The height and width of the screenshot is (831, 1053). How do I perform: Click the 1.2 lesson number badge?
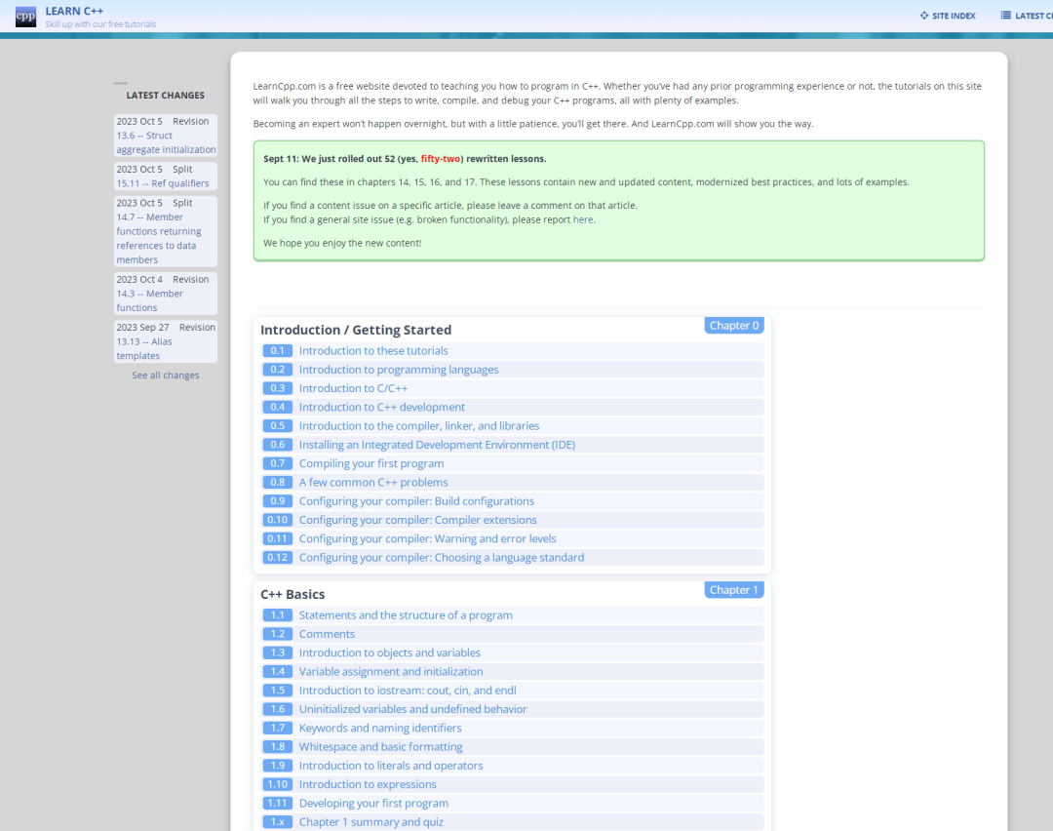pos(277,634)
